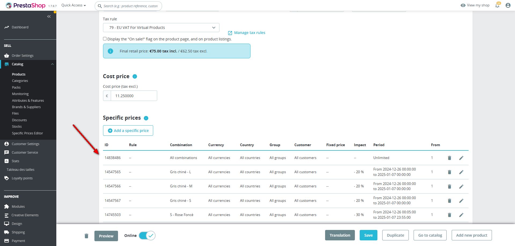Tick the "On sale!" flag checkbox
Image resolution: width=515 pixels, height=246 pixels.
pyautogui.click(x=105, y=39)
